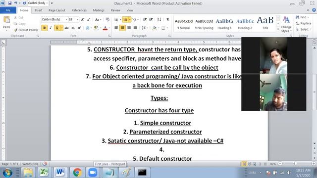The height and width of the screenshot is (178, 317).
Task: Open the Select dropdown in Editing
Action: [303, 30]
